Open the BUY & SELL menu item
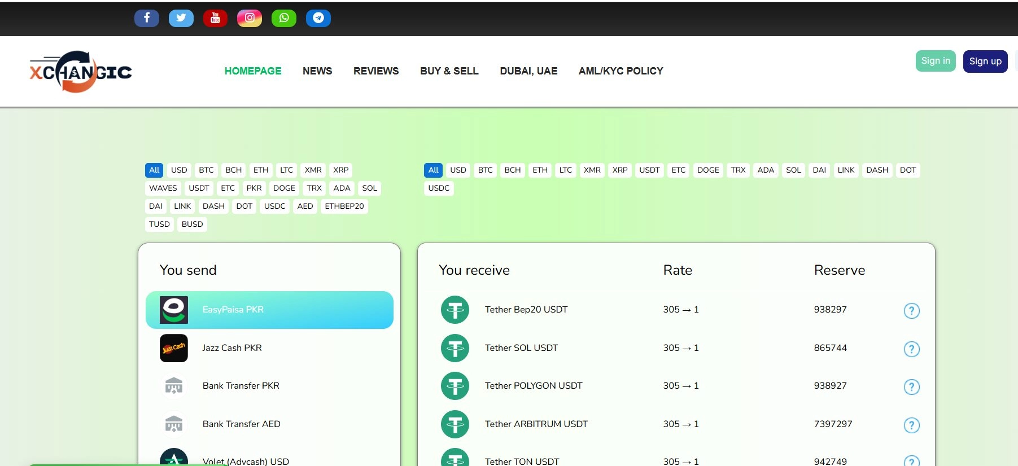1018x466 pixels. tap(449, 71)
